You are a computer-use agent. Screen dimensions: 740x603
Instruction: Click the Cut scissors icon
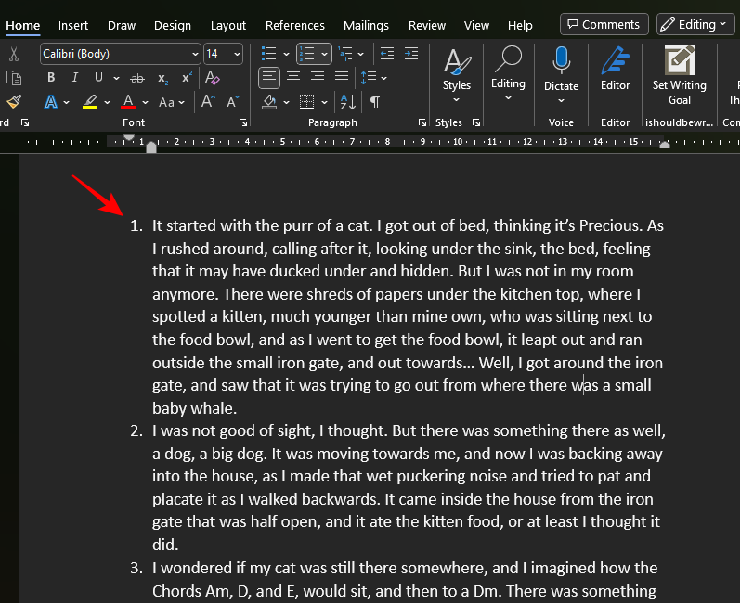[14, 54]
